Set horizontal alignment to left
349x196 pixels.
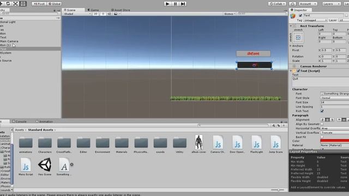(x=322, y=120)
